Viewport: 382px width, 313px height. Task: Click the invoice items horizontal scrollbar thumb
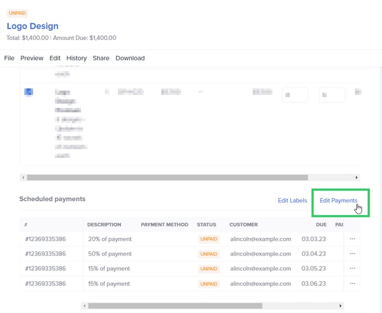[x=168, y=178]
